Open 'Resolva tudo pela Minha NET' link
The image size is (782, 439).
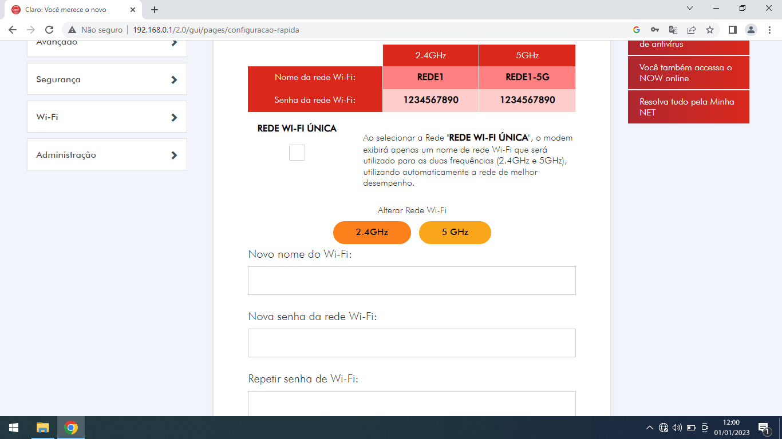689,107
